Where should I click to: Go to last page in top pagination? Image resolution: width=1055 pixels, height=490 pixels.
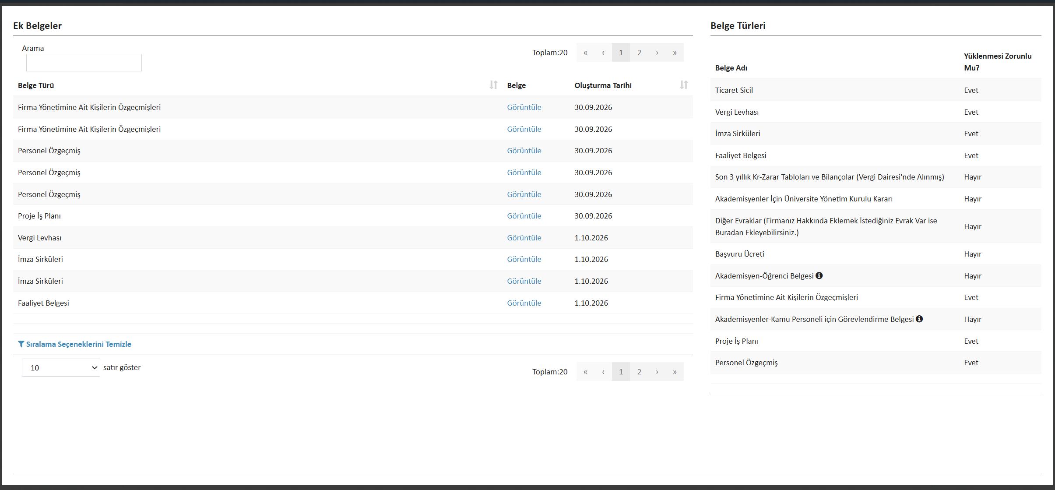point(675,53)
